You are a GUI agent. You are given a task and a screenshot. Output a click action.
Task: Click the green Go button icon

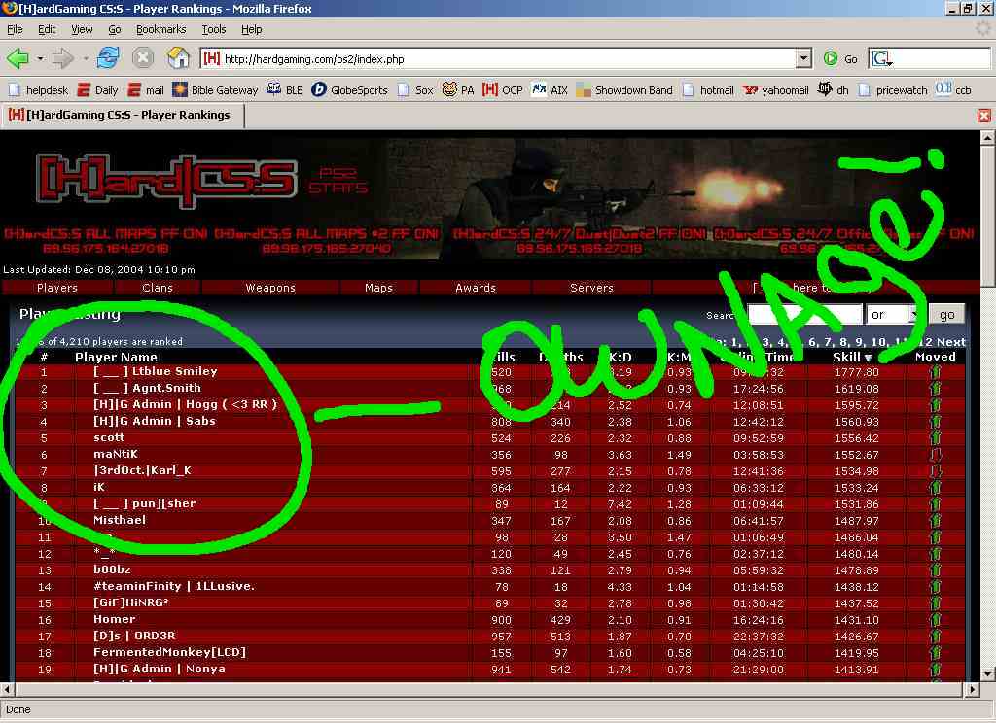(831, 58)
